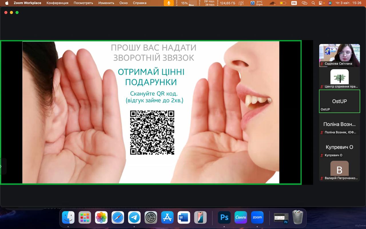366x229 pixels.
Task: Open Control Center in the menu bar
Action: tap(322, 3)
